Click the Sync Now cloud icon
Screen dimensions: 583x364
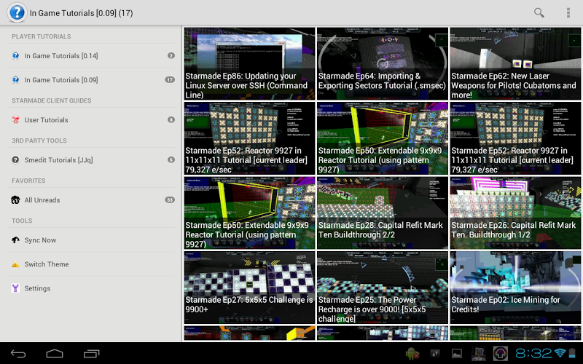(15, 240)
